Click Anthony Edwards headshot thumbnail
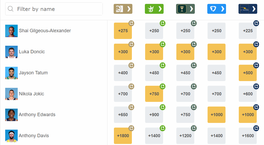264x145 pixels. (11, 115)
